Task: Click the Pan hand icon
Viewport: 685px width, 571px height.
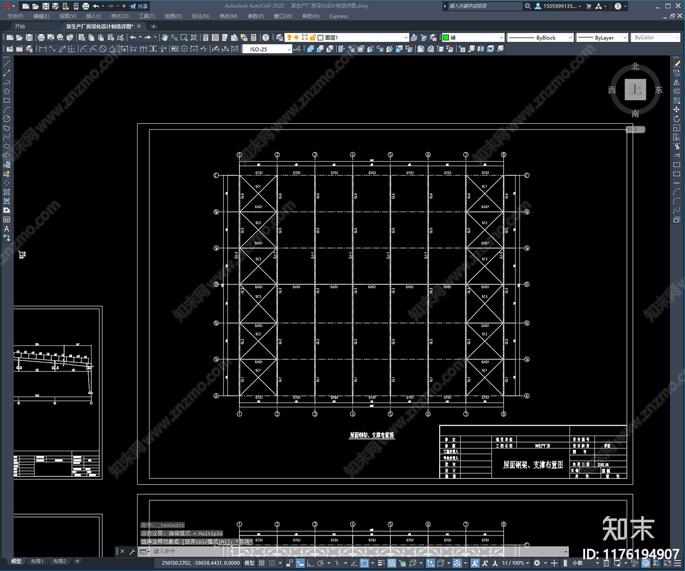Action: [x=165, y=38]
